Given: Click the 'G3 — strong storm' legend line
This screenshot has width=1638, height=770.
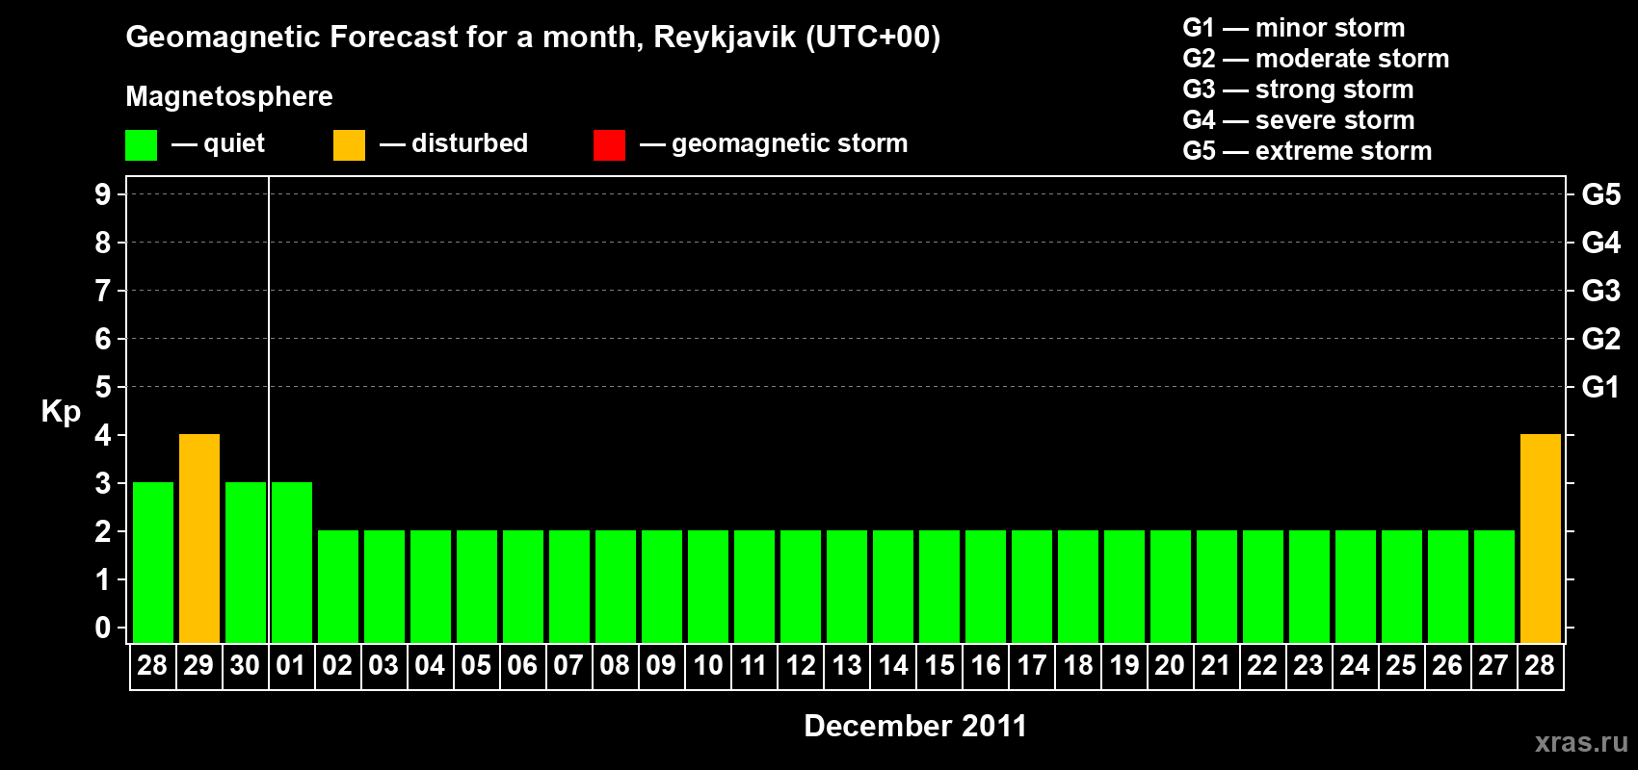Looking at the screenshot, I should pos(1298,90).
